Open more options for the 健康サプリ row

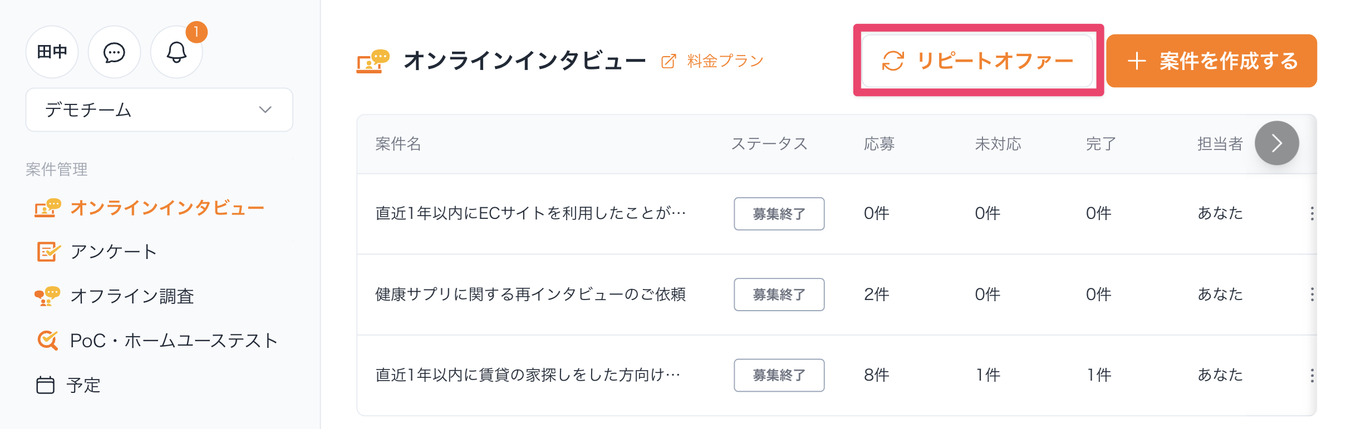(x=1312, y=295)
